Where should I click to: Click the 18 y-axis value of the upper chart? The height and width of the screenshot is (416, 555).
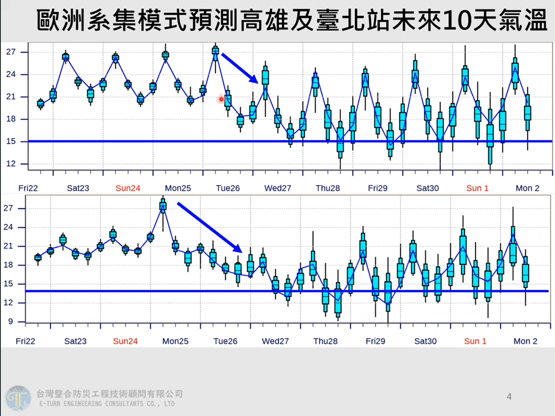tap(11, 119)
